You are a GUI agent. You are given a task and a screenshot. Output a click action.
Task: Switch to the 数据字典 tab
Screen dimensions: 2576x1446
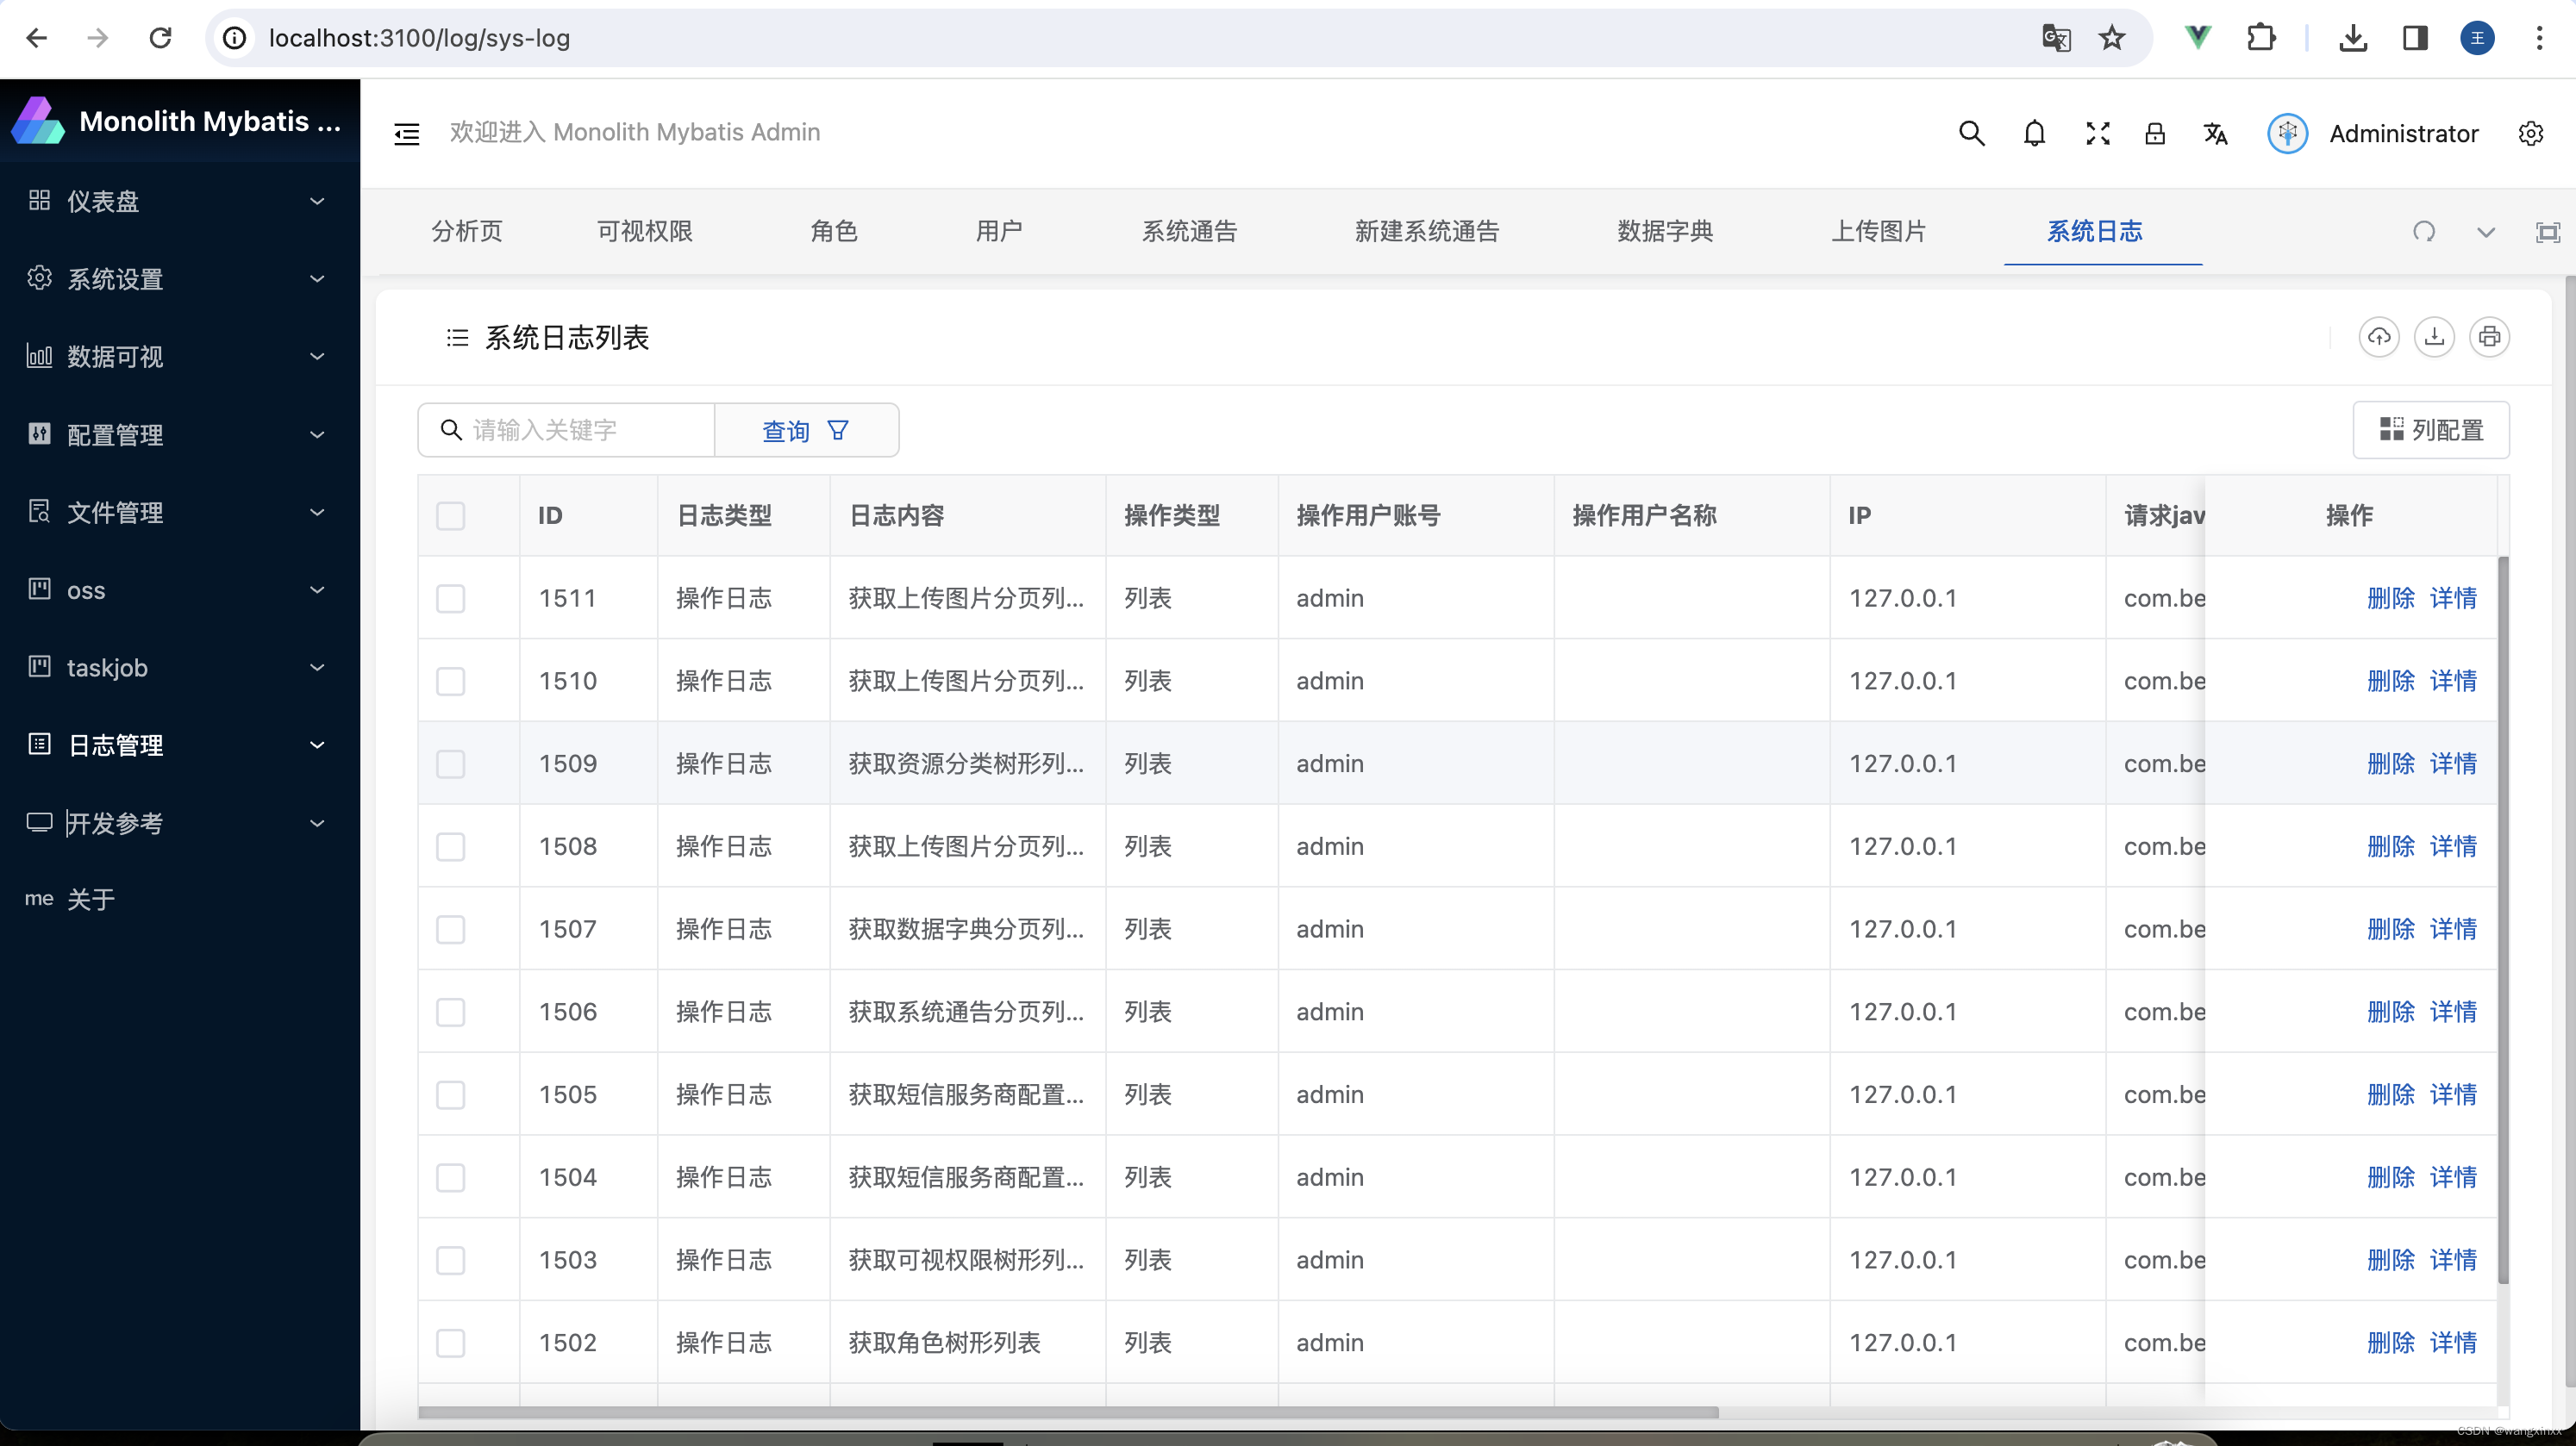point(1664,231)
